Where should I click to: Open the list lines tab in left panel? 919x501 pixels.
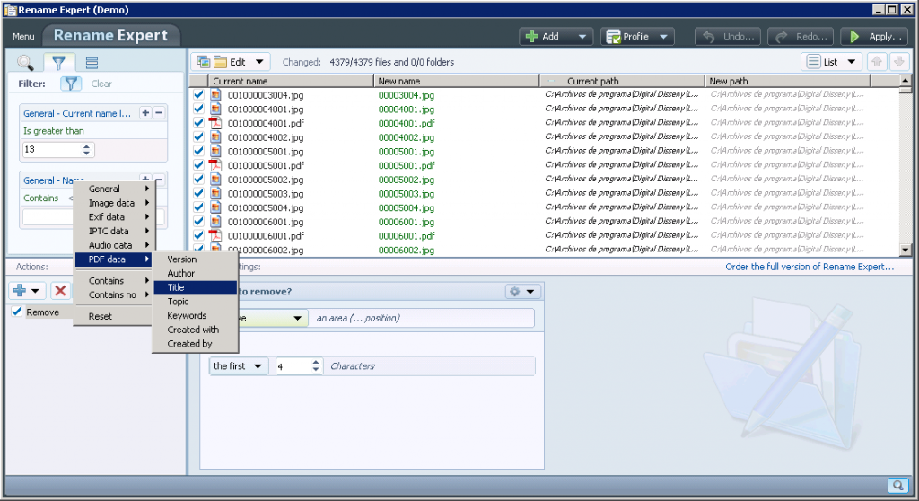click(x=92, y=62)
